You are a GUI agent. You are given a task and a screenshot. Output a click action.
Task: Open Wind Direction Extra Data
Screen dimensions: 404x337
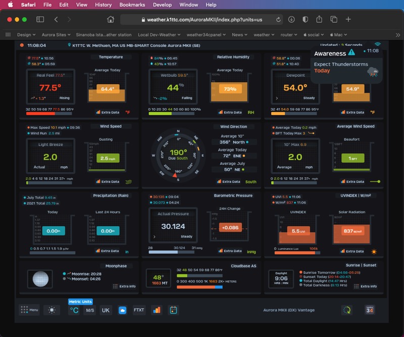point(229,181)
